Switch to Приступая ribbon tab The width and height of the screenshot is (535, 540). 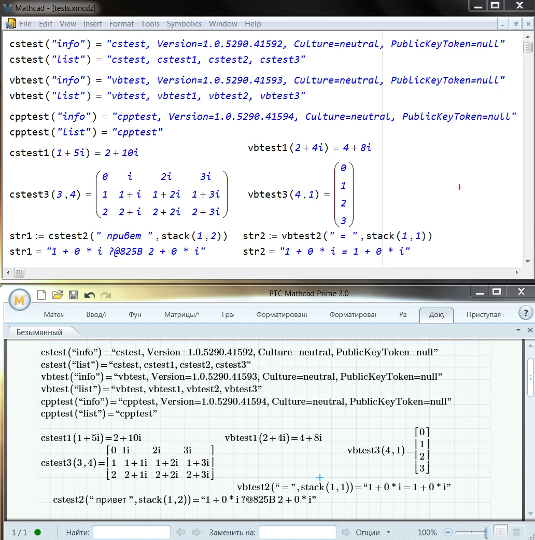(484, 314)
